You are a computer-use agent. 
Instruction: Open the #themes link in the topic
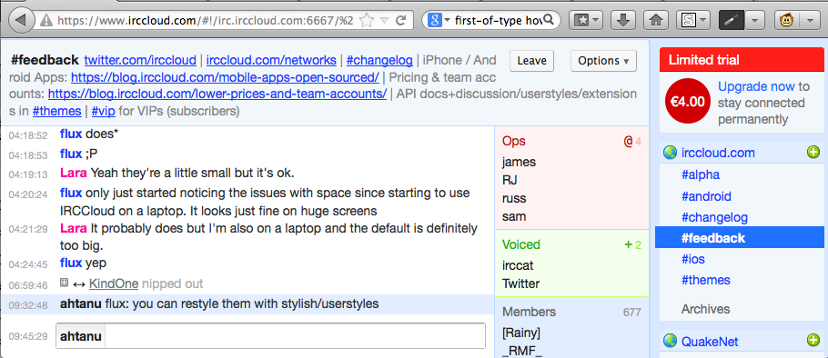point(56,112)
